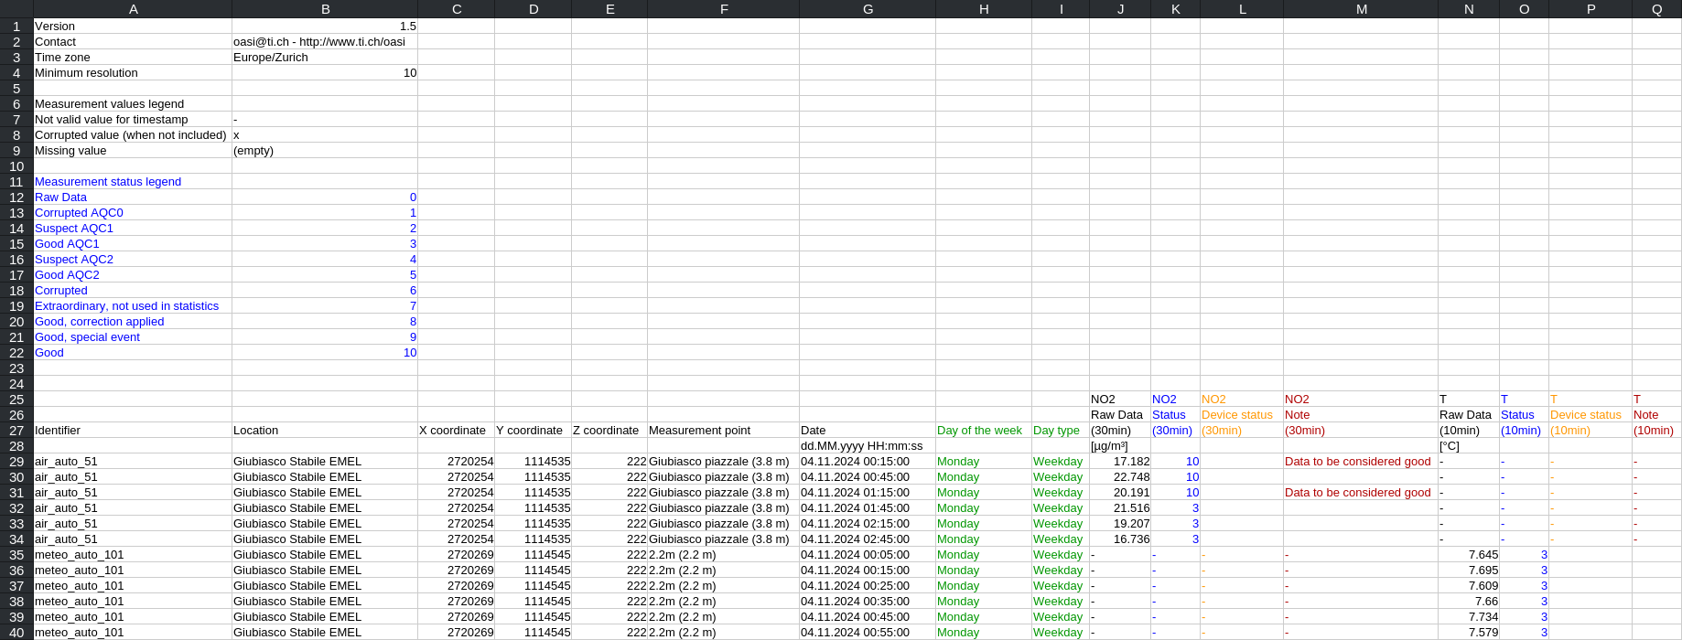Click 'Good, correction applied' cell
Screen dimensions: 1682x640
pos(133,322)
